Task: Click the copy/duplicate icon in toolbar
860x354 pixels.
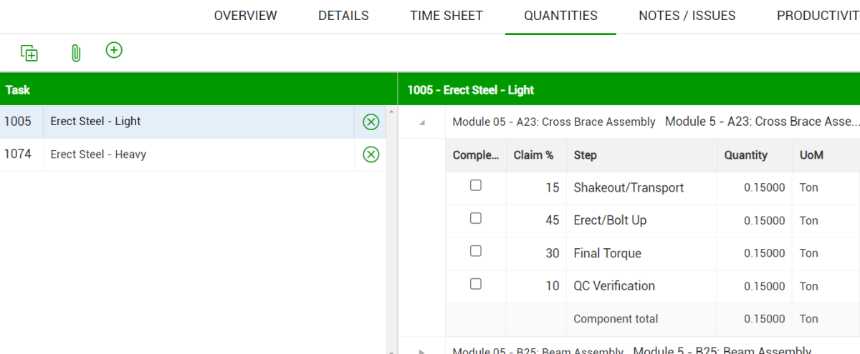Action: (x=29, y=52)
